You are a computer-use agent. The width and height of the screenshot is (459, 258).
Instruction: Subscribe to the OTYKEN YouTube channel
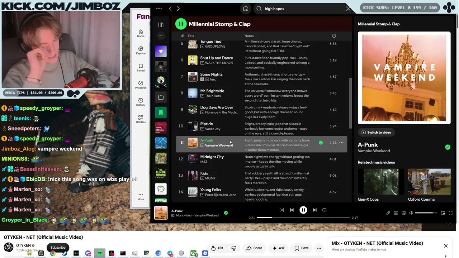[58, 247]
